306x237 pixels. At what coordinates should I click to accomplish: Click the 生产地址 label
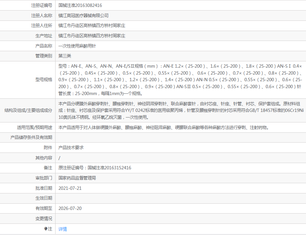(x=44, y=36)
